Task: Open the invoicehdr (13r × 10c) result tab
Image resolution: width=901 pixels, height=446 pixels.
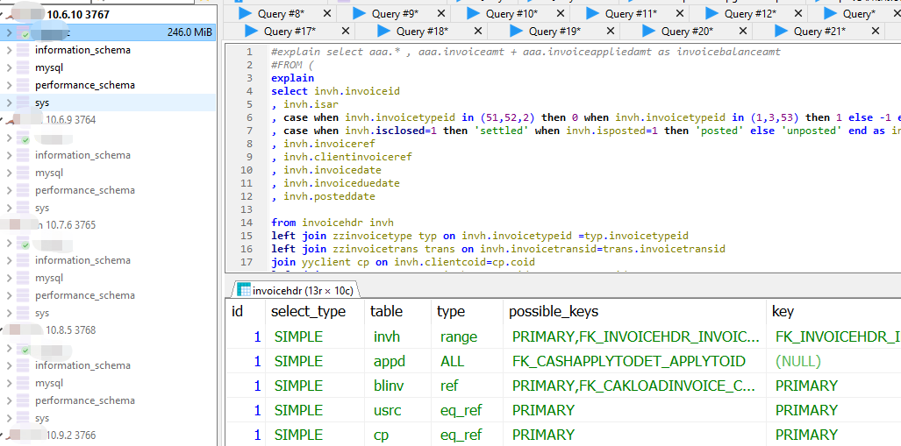Action: tap(296, 290)
